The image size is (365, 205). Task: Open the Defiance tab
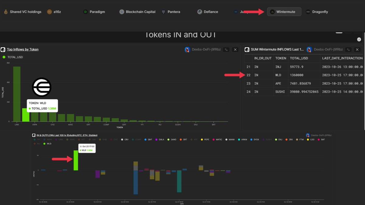(x=207, y=12)
